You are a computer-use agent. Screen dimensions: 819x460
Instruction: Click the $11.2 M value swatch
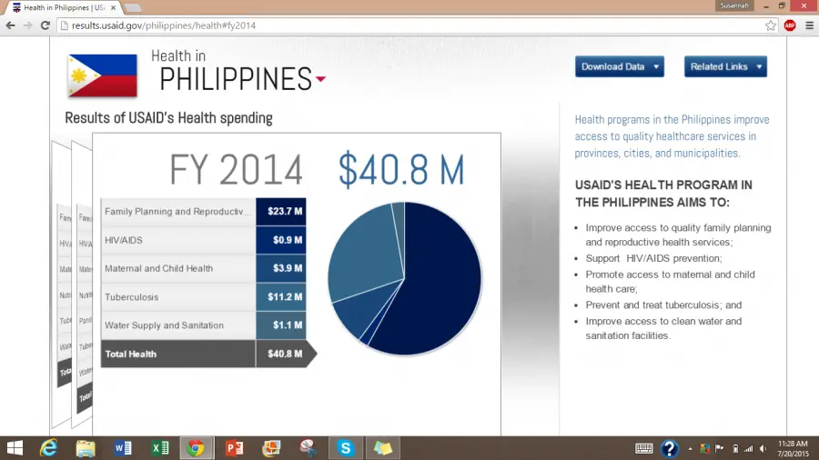281,296
